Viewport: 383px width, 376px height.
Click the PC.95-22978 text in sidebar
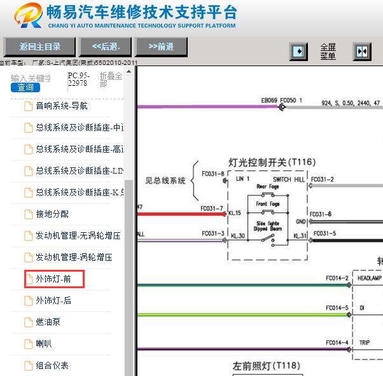(78, 80)
